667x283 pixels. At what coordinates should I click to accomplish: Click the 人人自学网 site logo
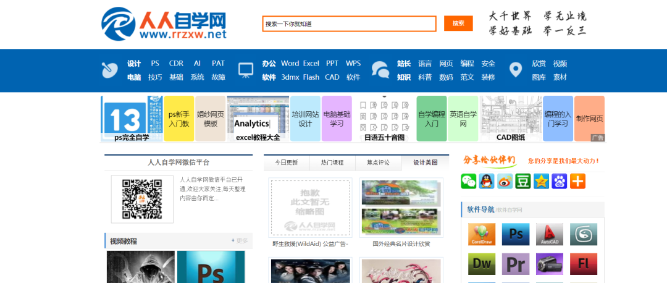click(x=164, y=24)
